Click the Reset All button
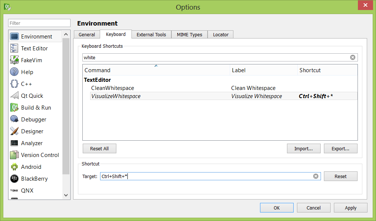The width and height of the screenshot is (376, 221). coord(99,148)
